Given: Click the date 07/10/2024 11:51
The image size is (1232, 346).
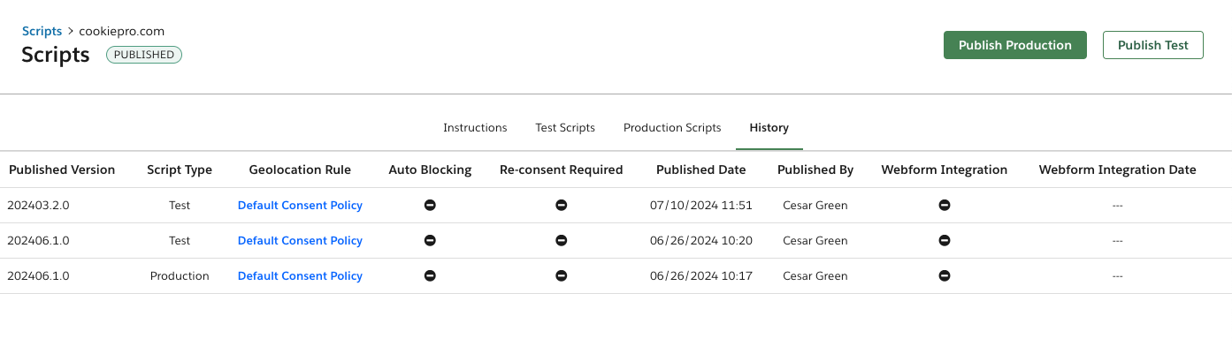Looking at the screenshot, I should (700, 205).
